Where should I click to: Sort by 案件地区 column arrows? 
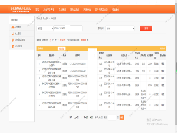(x=100, y=58)
